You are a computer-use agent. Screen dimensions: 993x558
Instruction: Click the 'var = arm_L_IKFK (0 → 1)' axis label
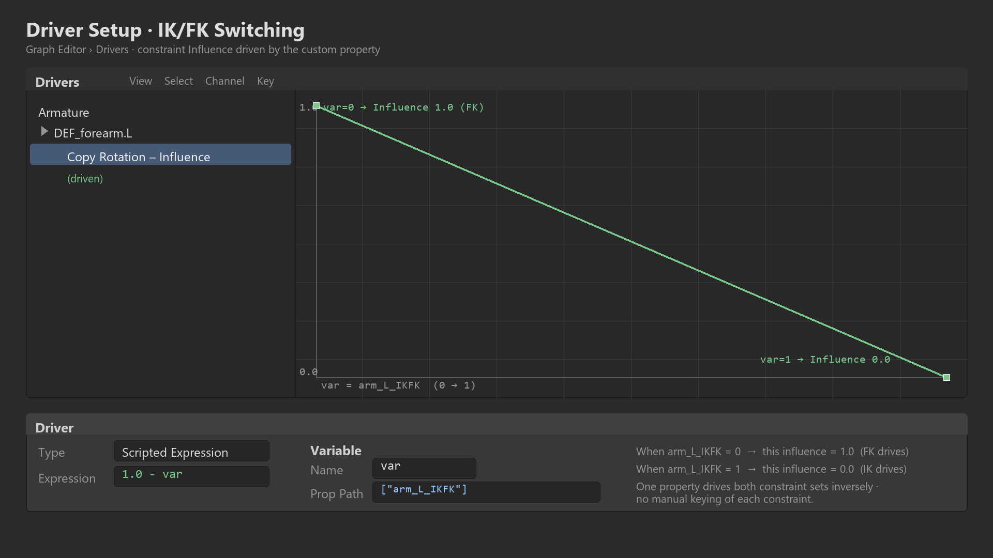(x=398, y=385)
